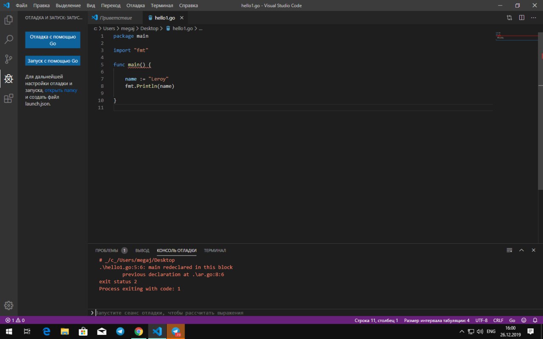Image resolution: width=543 pixels, height=339 pixels.
Task: Click the ENG language indicator in system tray
Action: tap(491, 331)
